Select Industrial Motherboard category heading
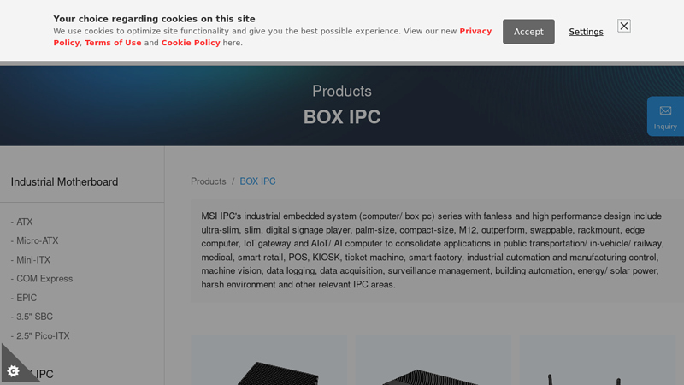Image resolution: width=684 pixels, height=385 pixels. click(65, 182)
